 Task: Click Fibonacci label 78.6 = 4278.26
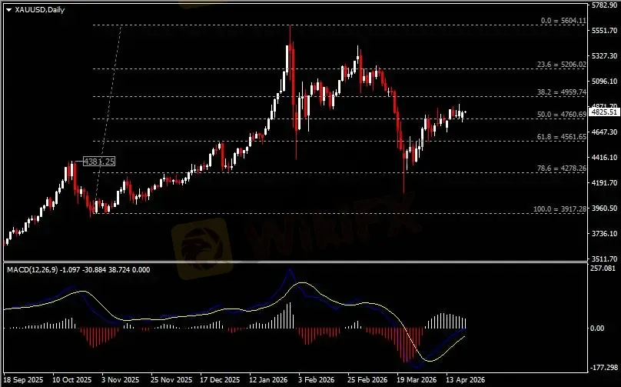[x=562, y=168]
